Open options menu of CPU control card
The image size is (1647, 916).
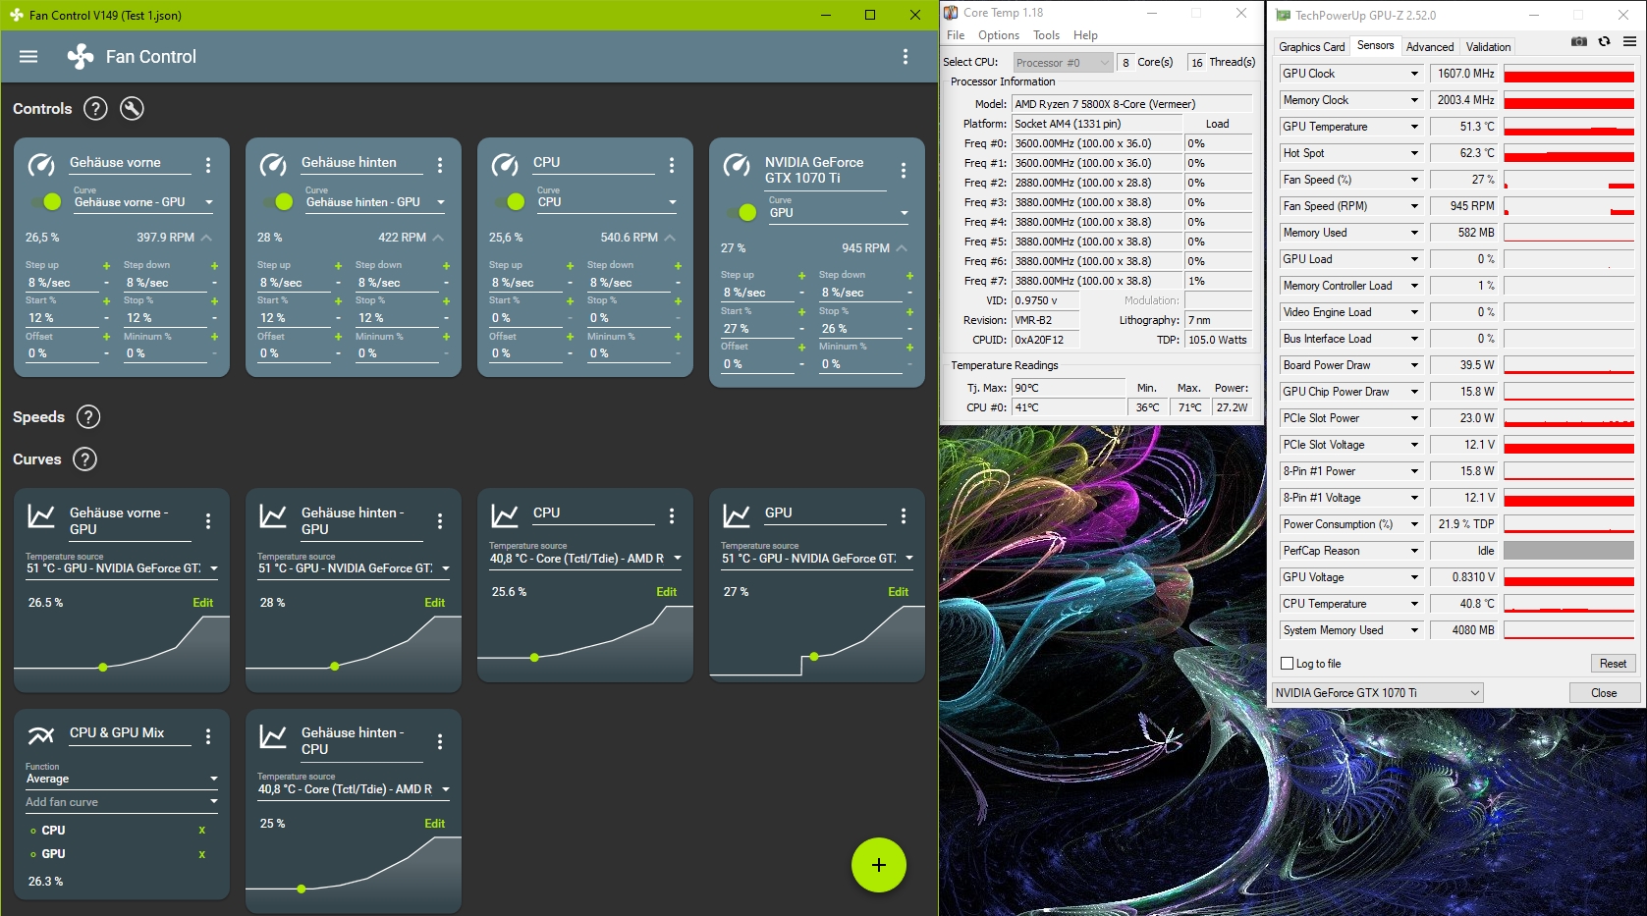tap(672, 165)
